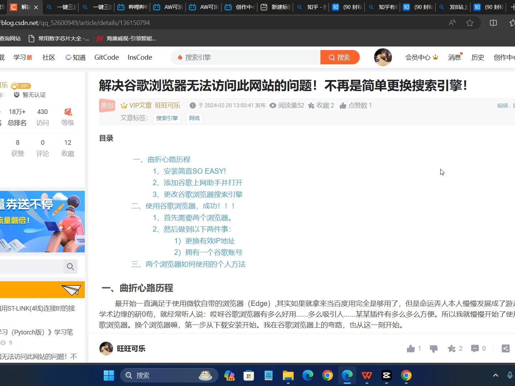515x386 pixels.
Task: Open the user avatar in CSDN header
Action: (x=383, y=57)
